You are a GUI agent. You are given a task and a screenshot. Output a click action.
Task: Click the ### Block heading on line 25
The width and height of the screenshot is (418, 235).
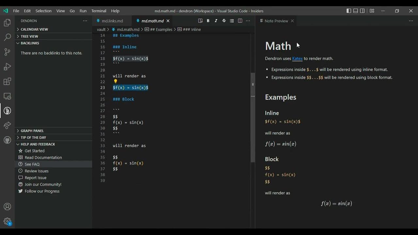pyautogui.click(x=123, y=99)
